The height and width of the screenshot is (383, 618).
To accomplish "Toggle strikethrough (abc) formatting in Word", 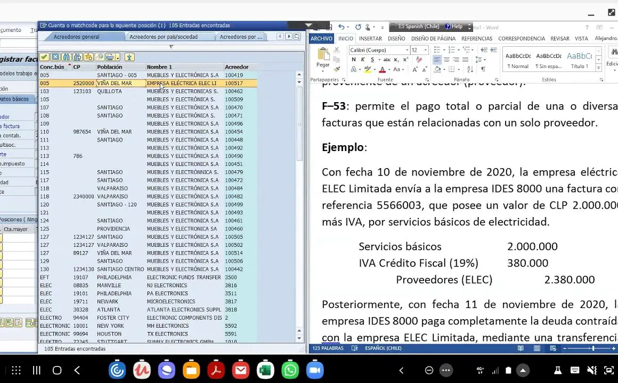I will click(387, 60).
